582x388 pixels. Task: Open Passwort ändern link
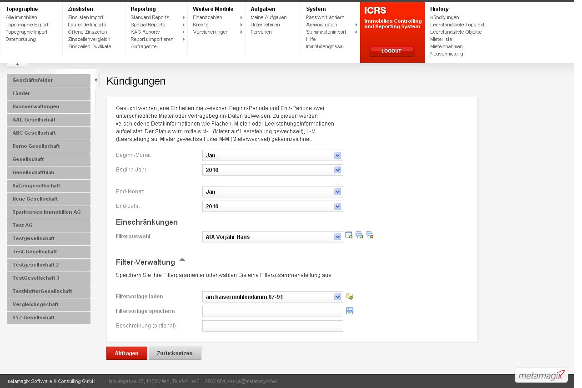(325, 17)
